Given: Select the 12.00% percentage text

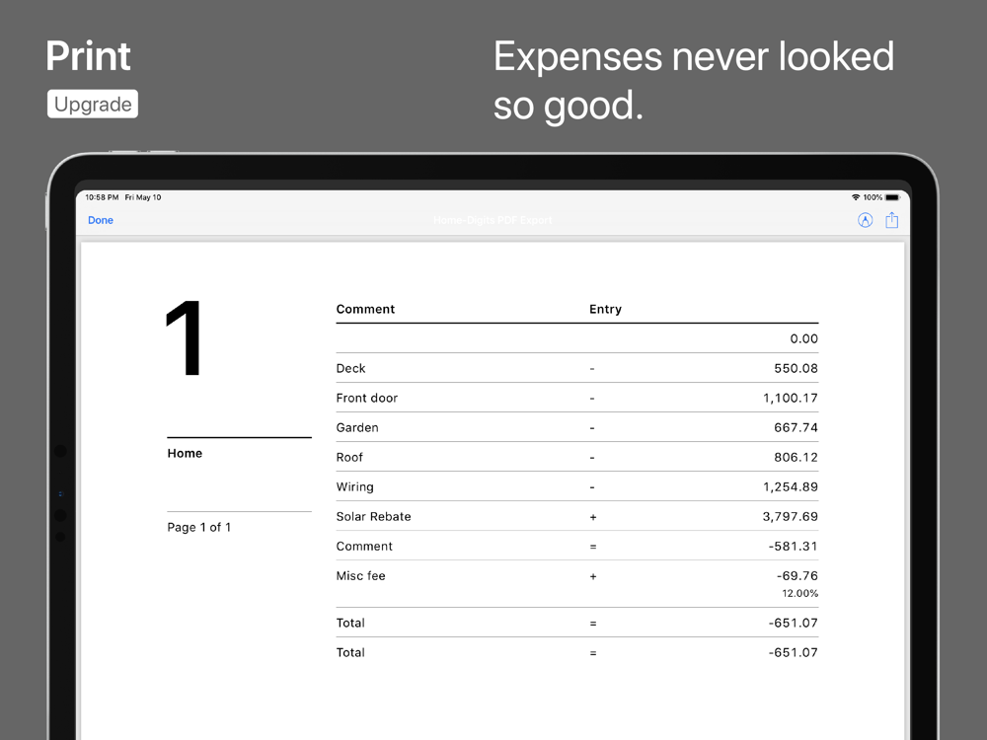Looking at the screenshot, I should (x=800, y=593).
